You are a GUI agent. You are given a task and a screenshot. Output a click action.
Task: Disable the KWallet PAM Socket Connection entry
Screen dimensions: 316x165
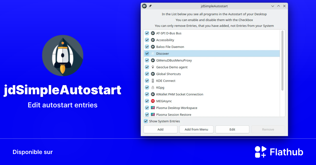[x=147, y=94]
